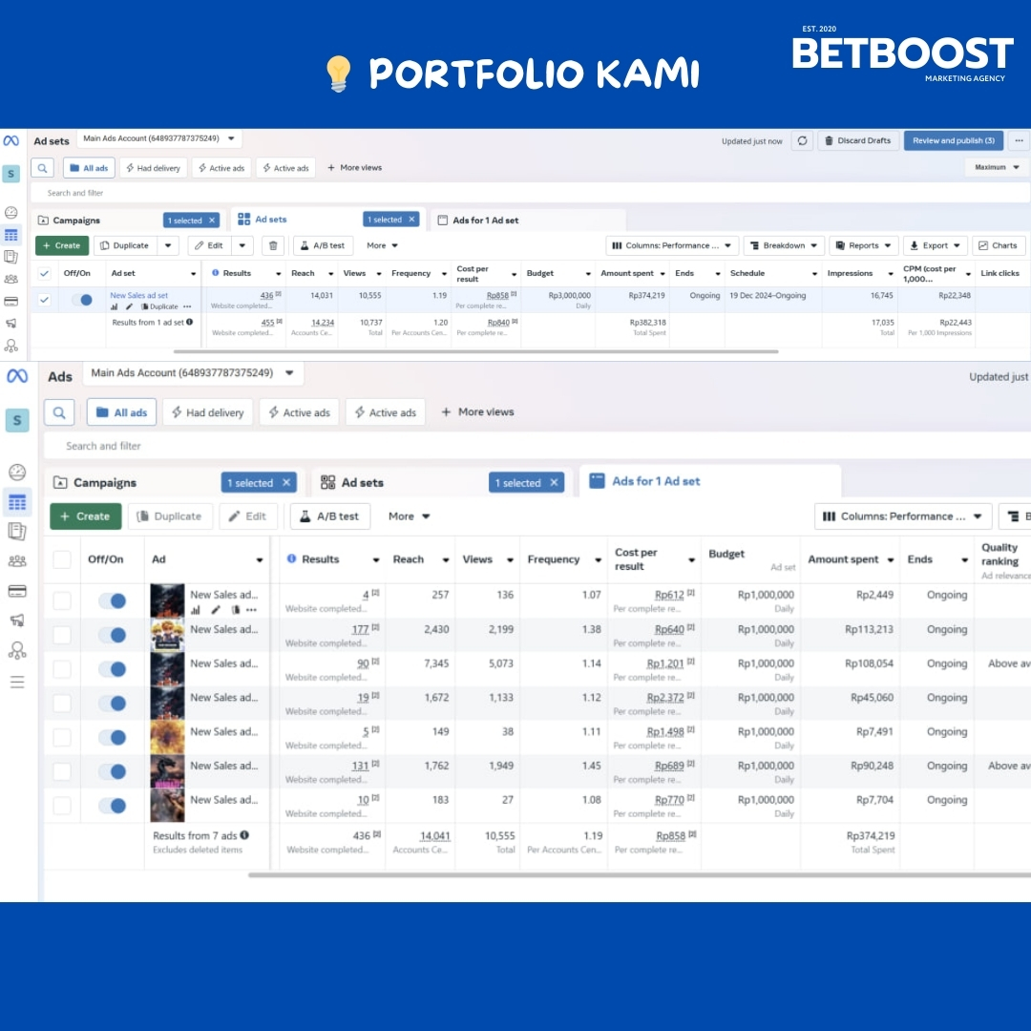1031x1031 pixels.
Task: Click Search and filter field in Ad sets panel
Action: [x=530, y=193]
